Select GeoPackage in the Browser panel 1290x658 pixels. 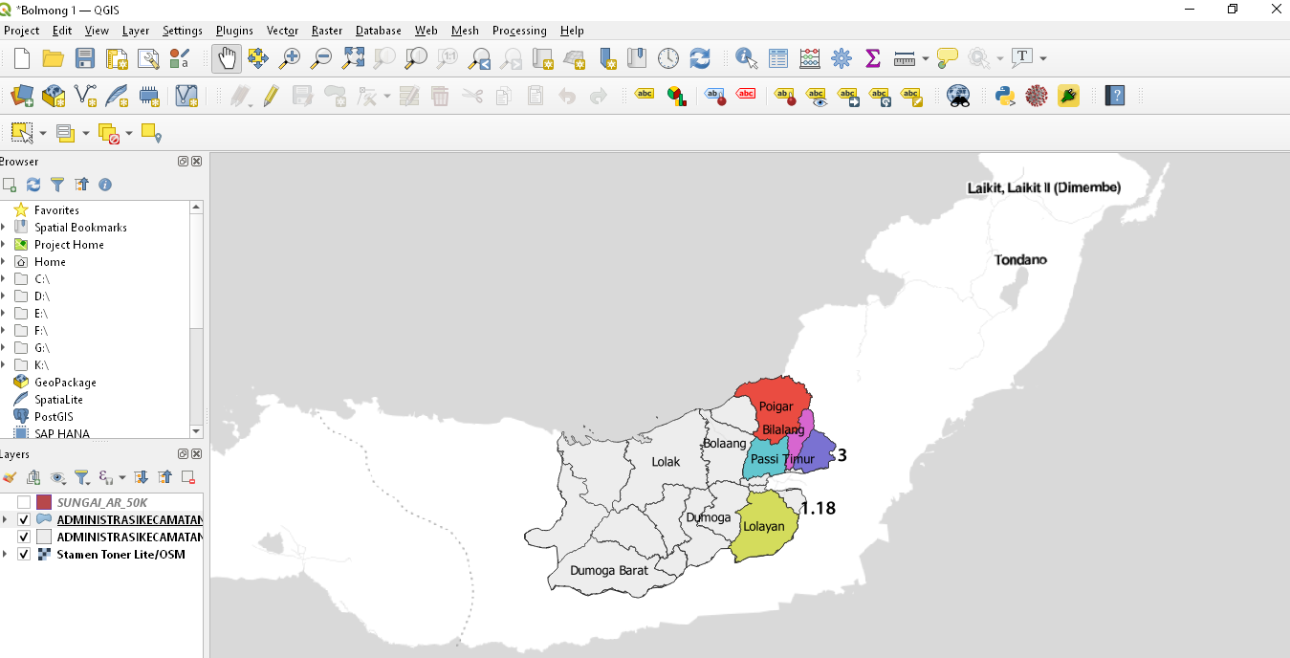[65, 383]
